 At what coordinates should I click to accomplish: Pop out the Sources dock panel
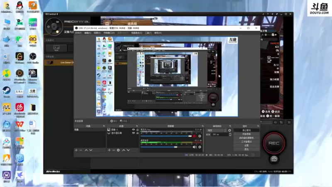(137, 126)
